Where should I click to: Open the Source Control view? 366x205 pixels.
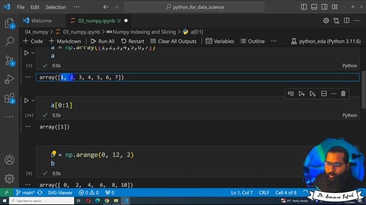9,61
